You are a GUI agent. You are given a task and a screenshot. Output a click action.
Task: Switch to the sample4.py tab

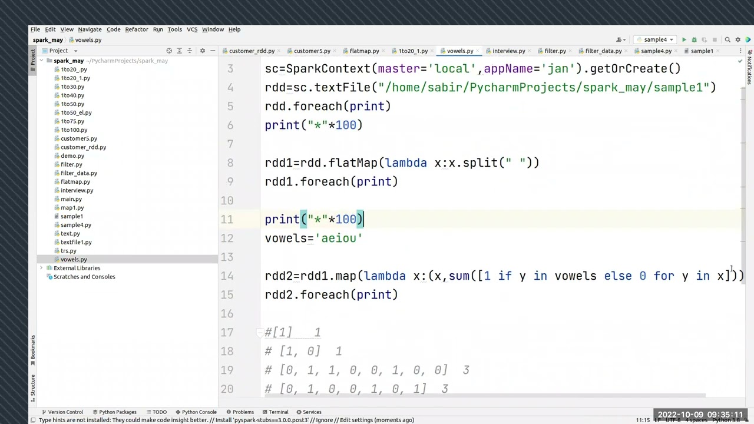(656, 51)
